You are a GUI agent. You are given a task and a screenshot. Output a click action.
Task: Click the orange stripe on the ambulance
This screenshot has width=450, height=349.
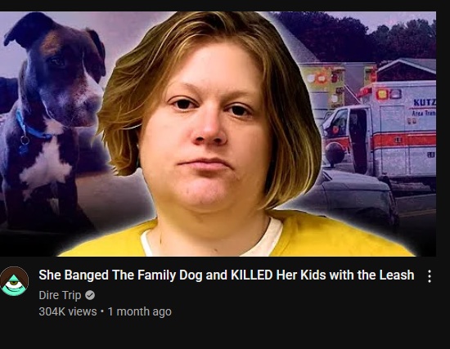click(x=404, y=141)
